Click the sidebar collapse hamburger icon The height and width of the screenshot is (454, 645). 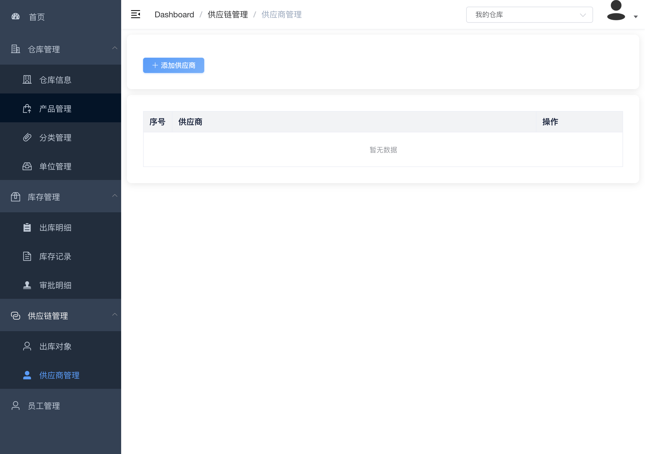point(135,14)
